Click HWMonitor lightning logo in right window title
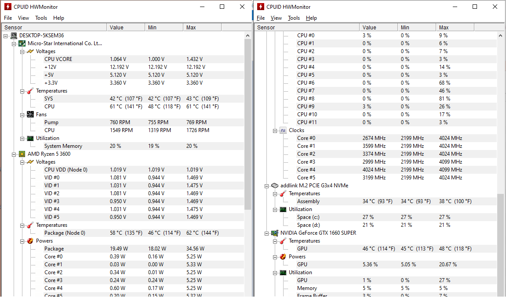Viewport: 506px width, 297px height. coord(260,7)
